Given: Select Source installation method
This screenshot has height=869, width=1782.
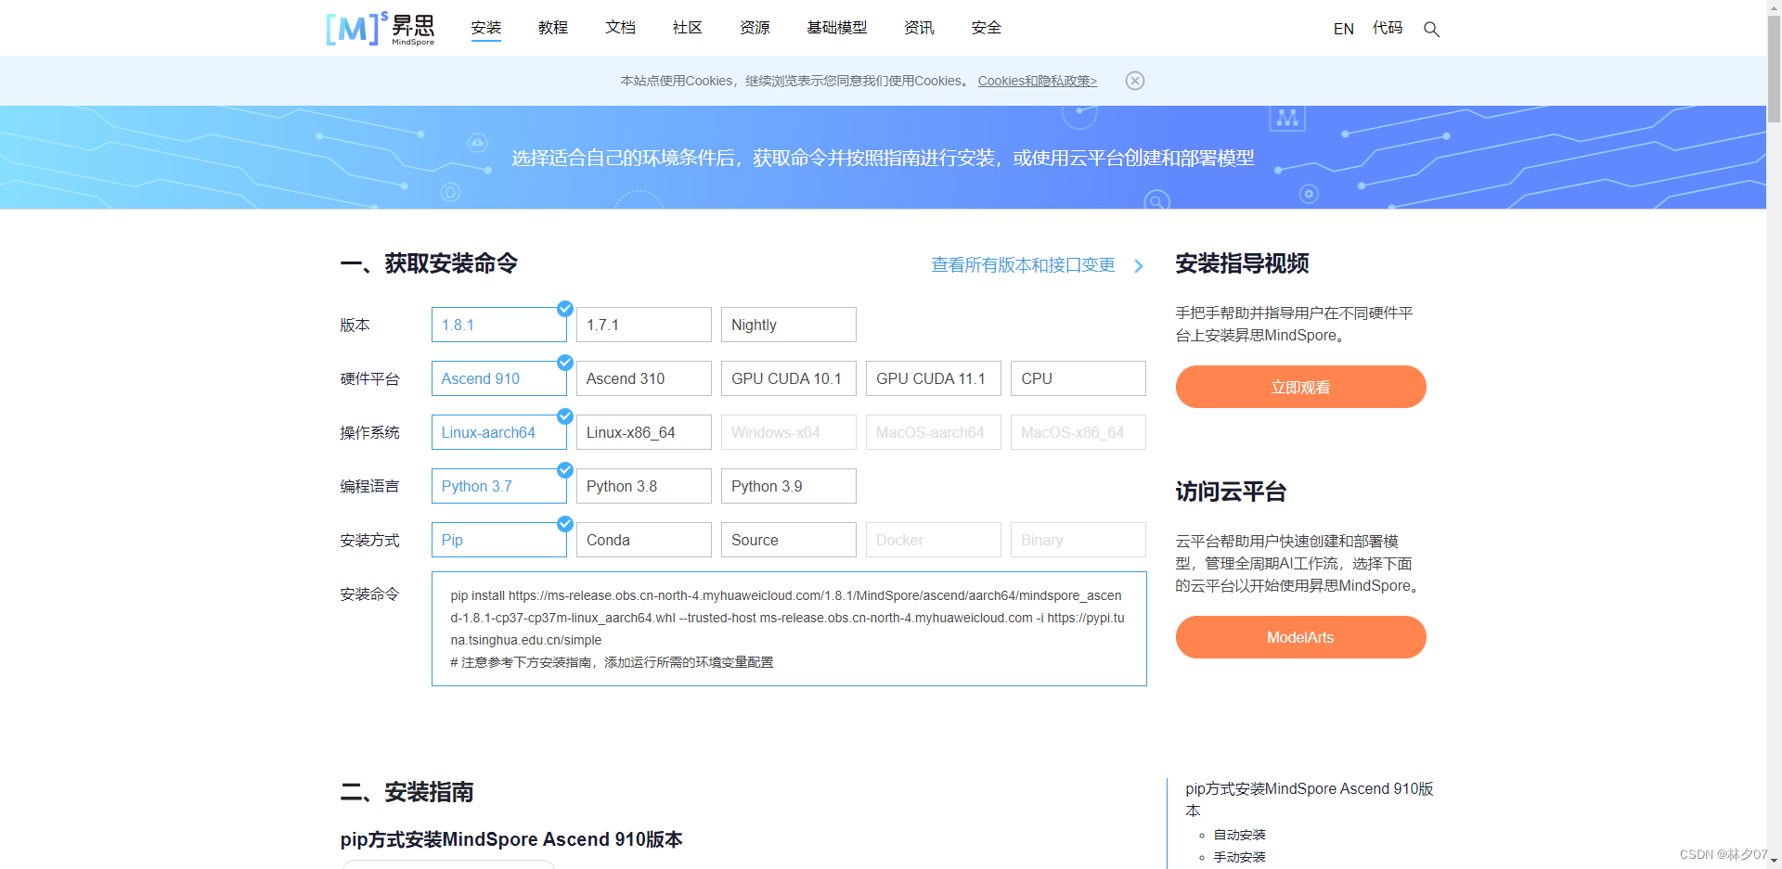Looking at the screenshot, I should [789, 540].
